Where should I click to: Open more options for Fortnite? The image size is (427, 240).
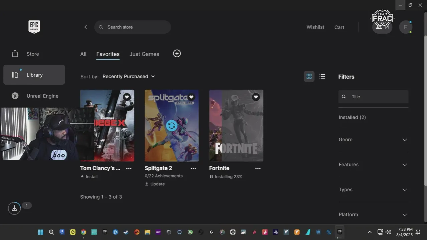[258, 169]
